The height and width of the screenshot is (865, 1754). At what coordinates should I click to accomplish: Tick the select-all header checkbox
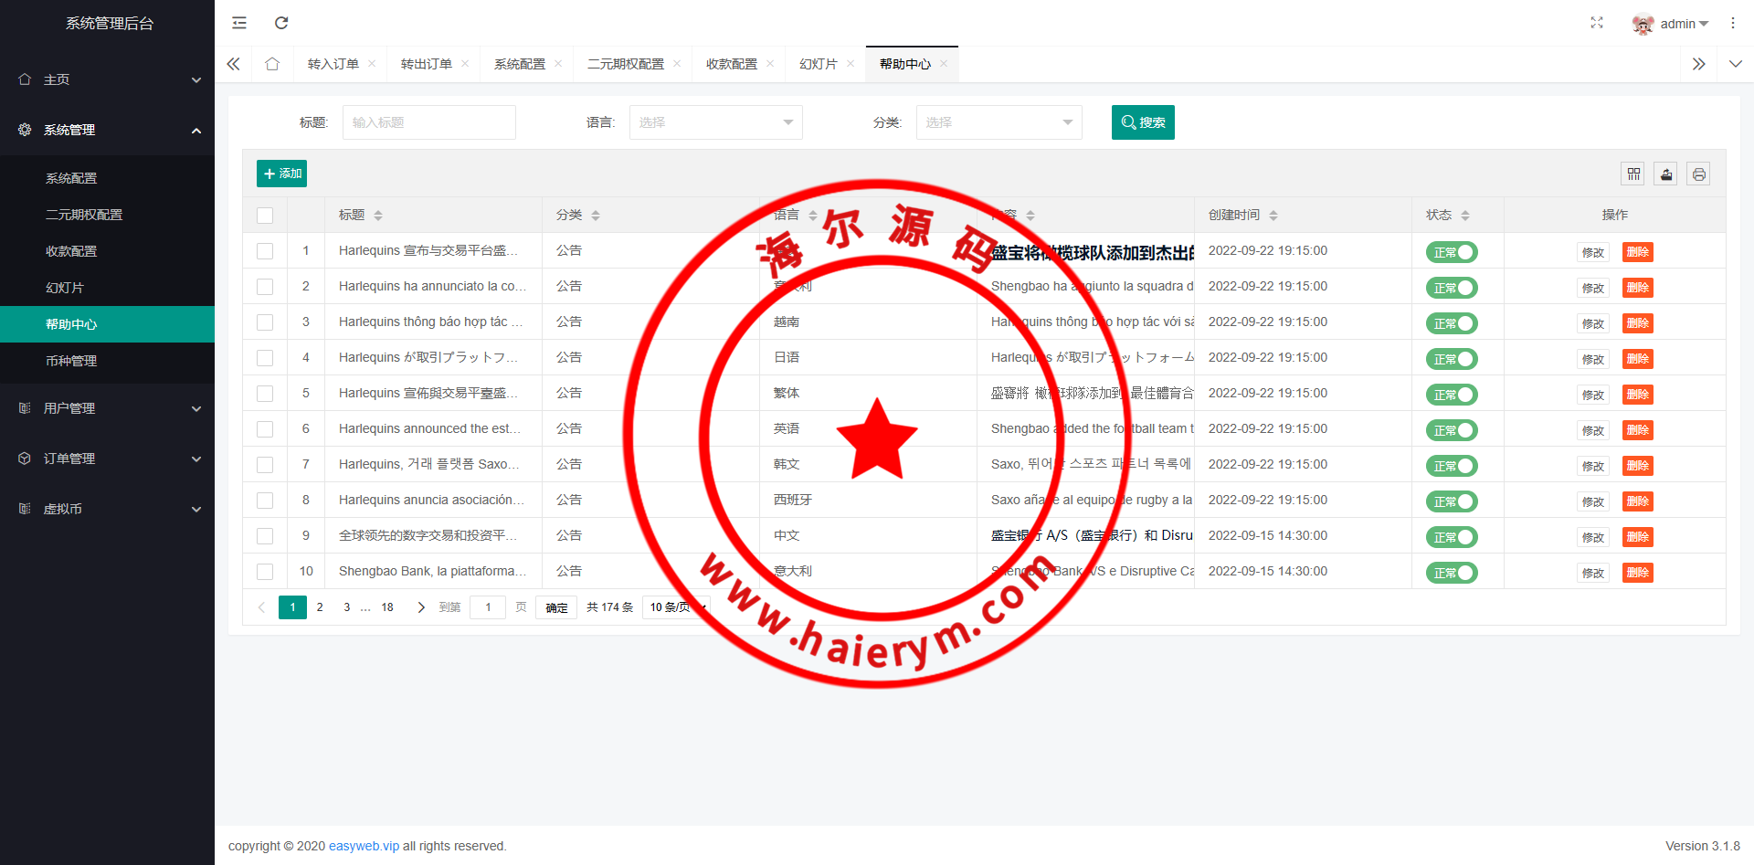click(265, 216)
